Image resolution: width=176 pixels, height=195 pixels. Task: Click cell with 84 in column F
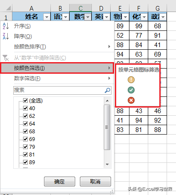click(139, 45)
